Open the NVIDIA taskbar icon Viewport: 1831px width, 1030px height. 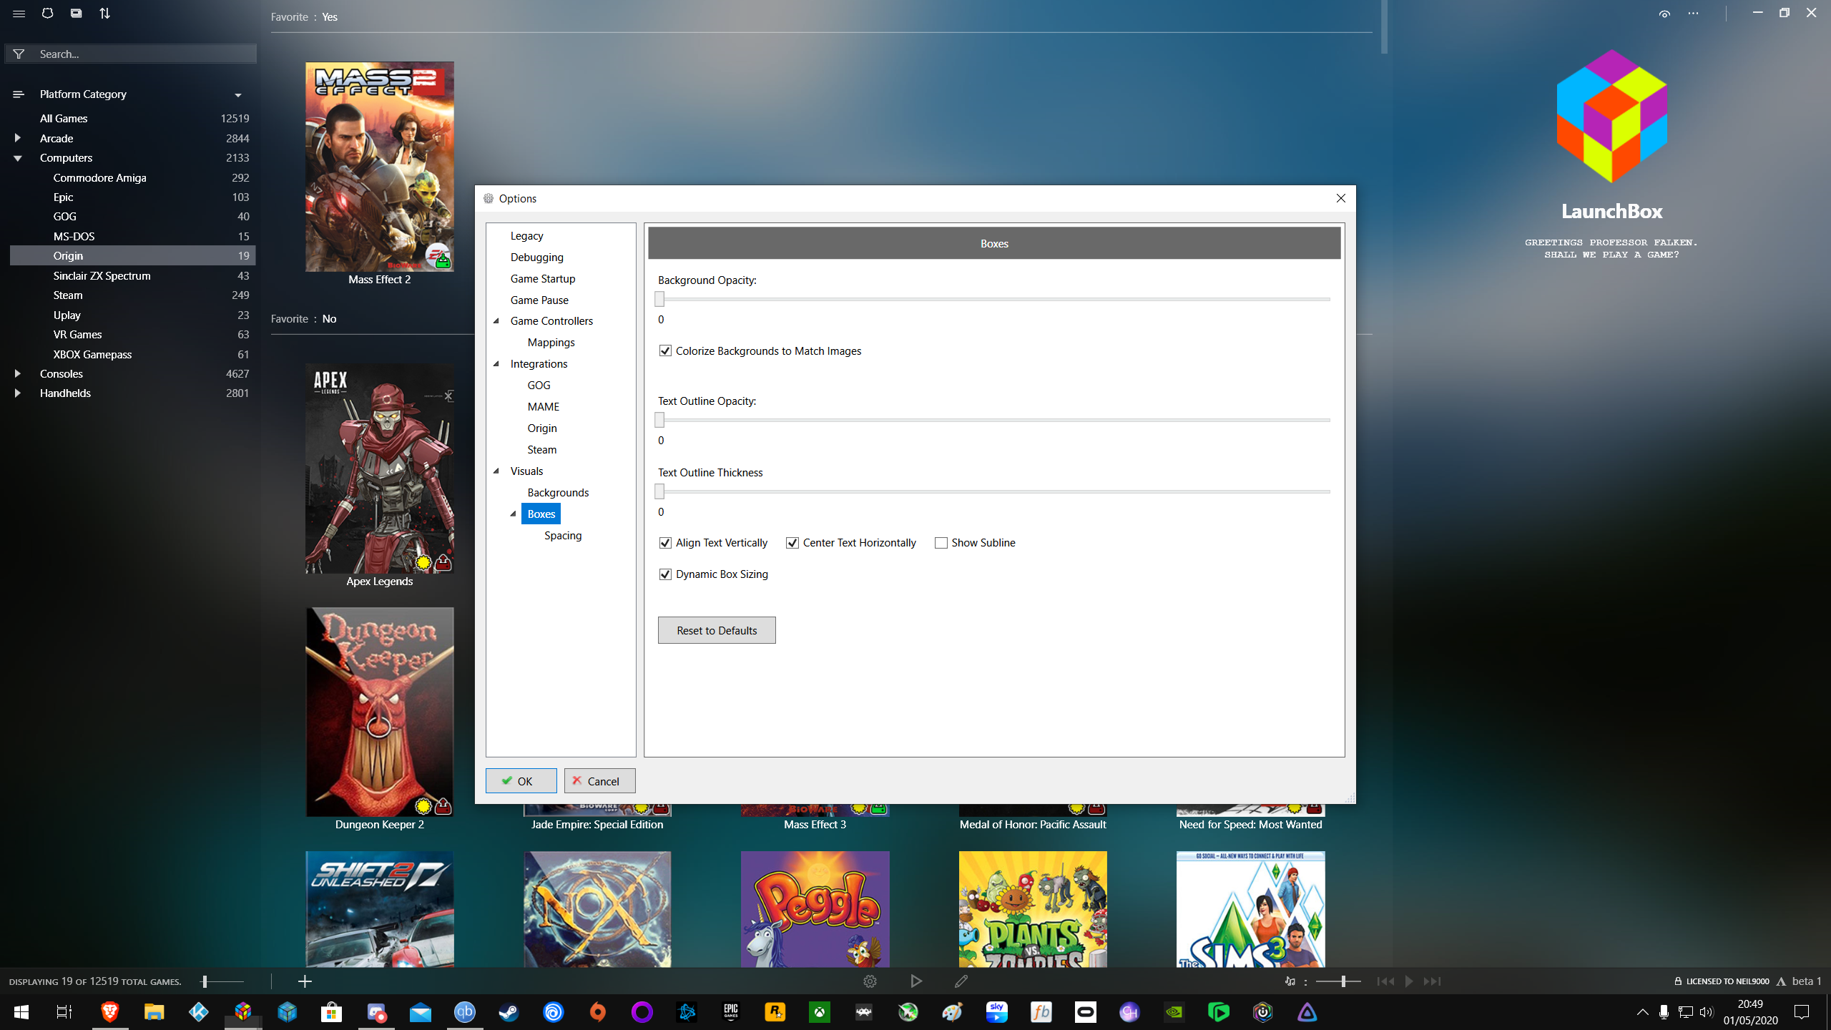(1174, 1011)
